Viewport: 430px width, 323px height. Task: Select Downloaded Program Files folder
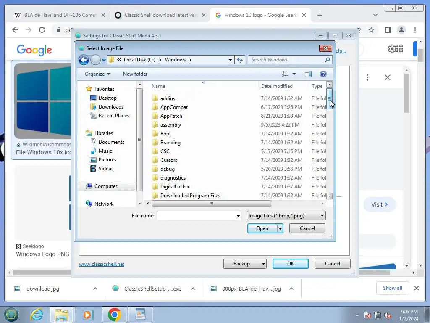[190, 195]
